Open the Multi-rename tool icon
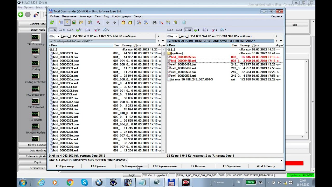 [x=161, y=23]
